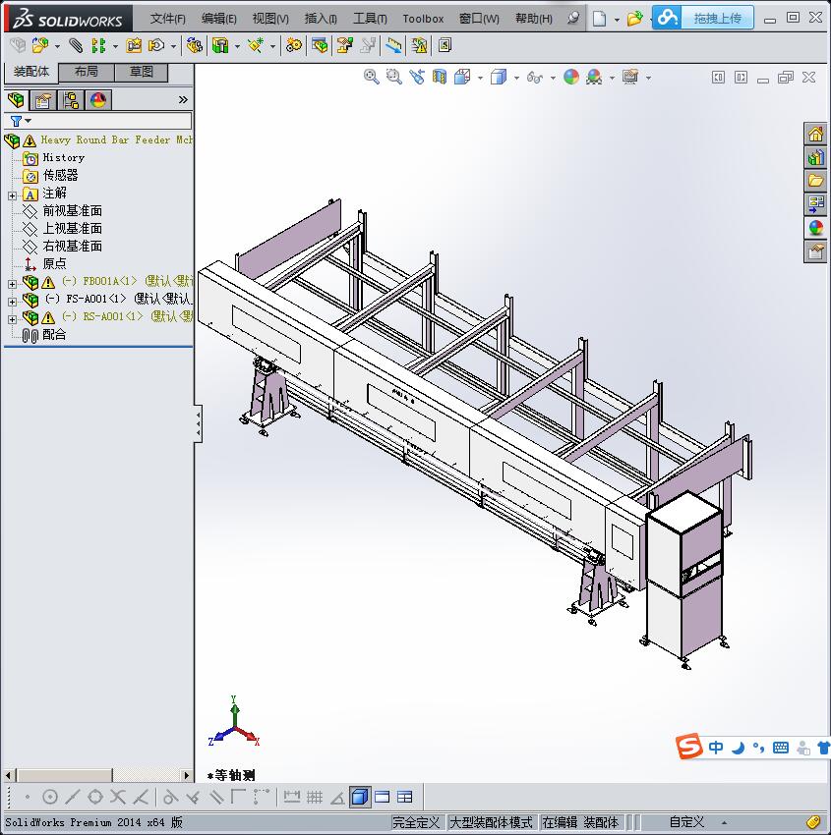Open SolidWorks Resources in task pane
This screenshot has height=835, width=831.
point(815,135)
